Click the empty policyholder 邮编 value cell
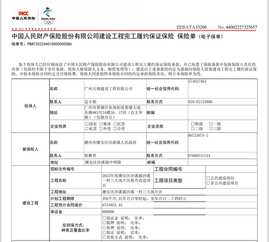The height and width of the screenshot is (242, 269). click(223, 112)
